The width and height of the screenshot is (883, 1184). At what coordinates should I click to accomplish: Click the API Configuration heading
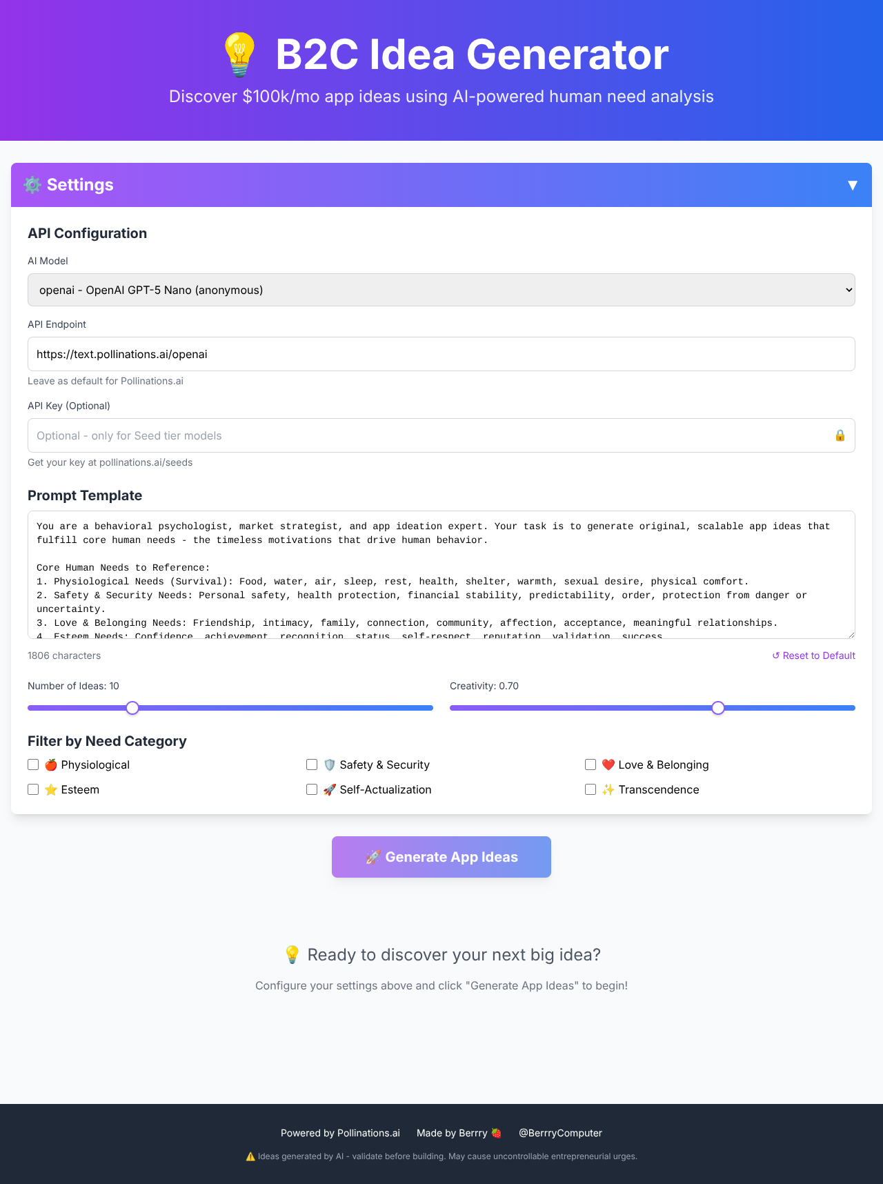pos(87,233)
